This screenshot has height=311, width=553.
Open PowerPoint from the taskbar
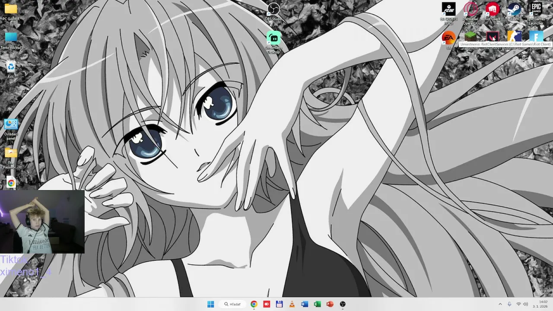(x=330, y=304)
